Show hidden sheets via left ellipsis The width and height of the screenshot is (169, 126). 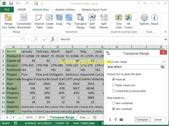tap(20, 118)
